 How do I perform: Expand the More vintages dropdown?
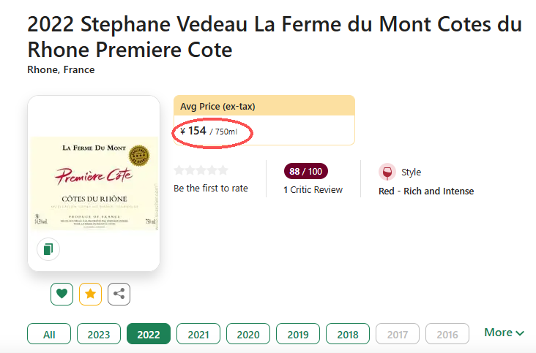(x=504, y=333)
